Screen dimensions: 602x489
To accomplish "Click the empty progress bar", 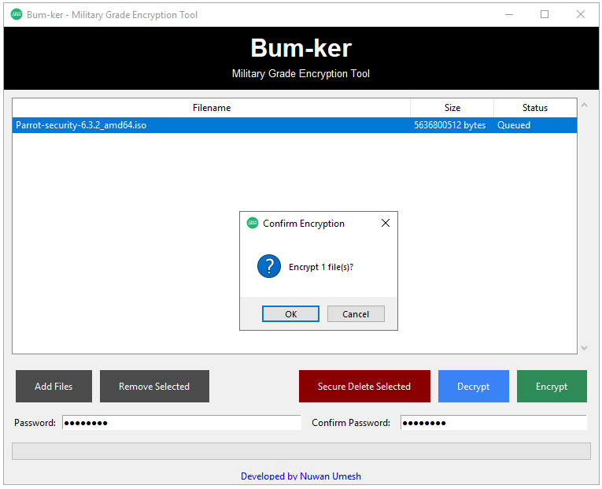I will (301, 451).
